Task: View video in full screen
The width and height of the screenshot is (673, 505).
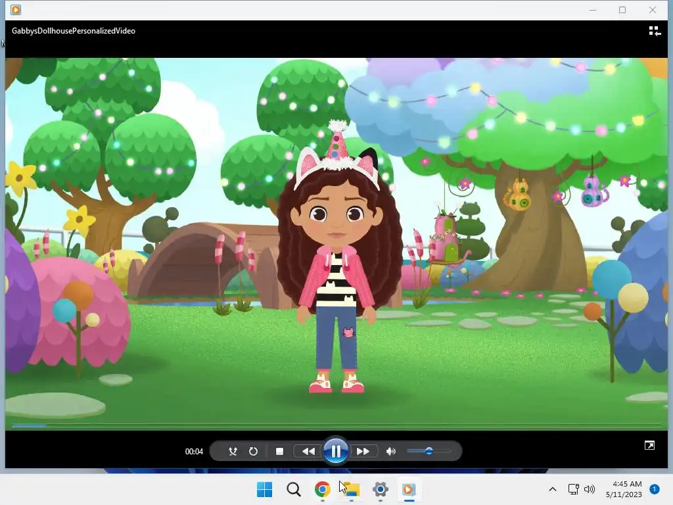Action: (x=650, y=445)
